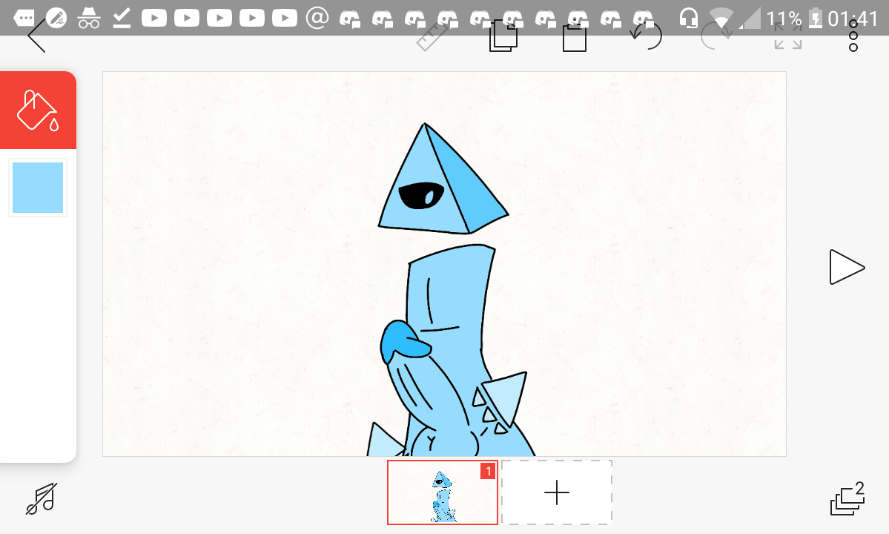Select frame 1 thumbnail in timeline

point(443,492)
